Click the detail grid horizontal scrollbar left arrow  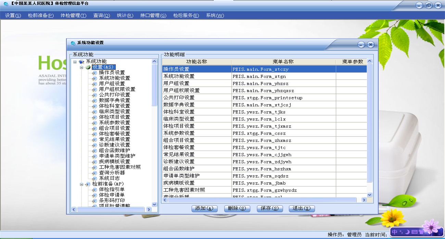click(x=165, y=200)
